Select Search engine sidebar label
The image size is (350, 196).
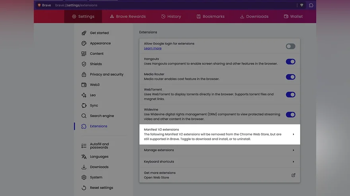click(x=102, y=116)
